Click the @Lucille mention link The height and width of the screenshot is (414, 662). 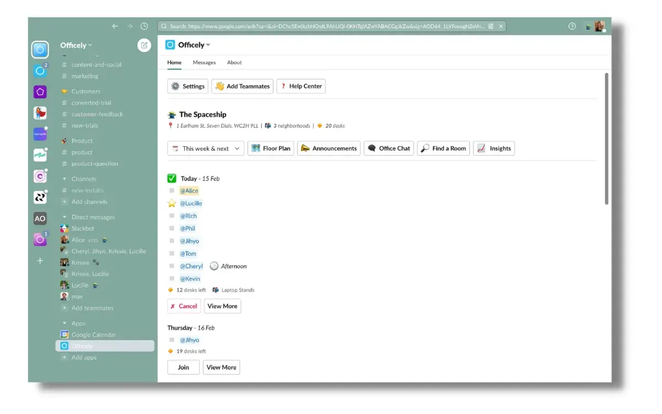click(191, 203)
